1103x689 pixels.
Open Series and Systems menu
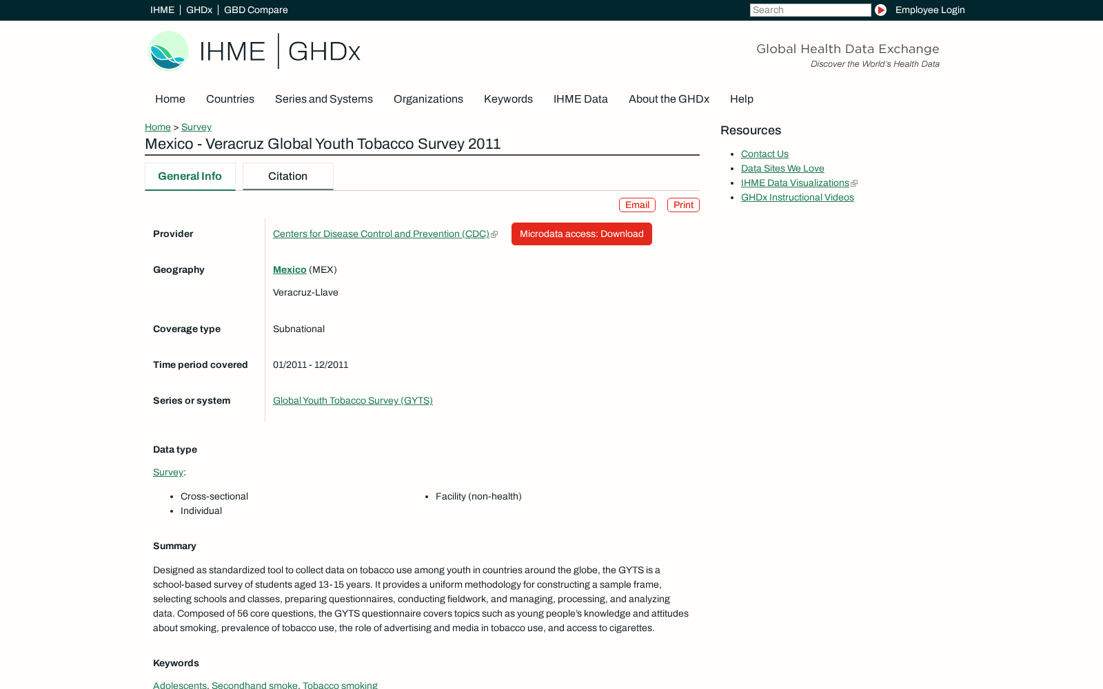click(324, 99)
